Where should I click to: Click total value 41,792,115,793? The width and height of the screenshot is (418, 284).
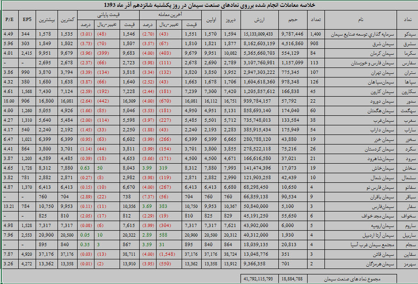258,279
